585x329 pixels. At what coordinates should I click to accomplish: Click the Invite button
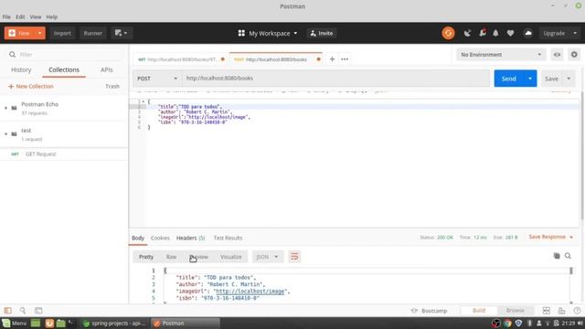(322, 33)
